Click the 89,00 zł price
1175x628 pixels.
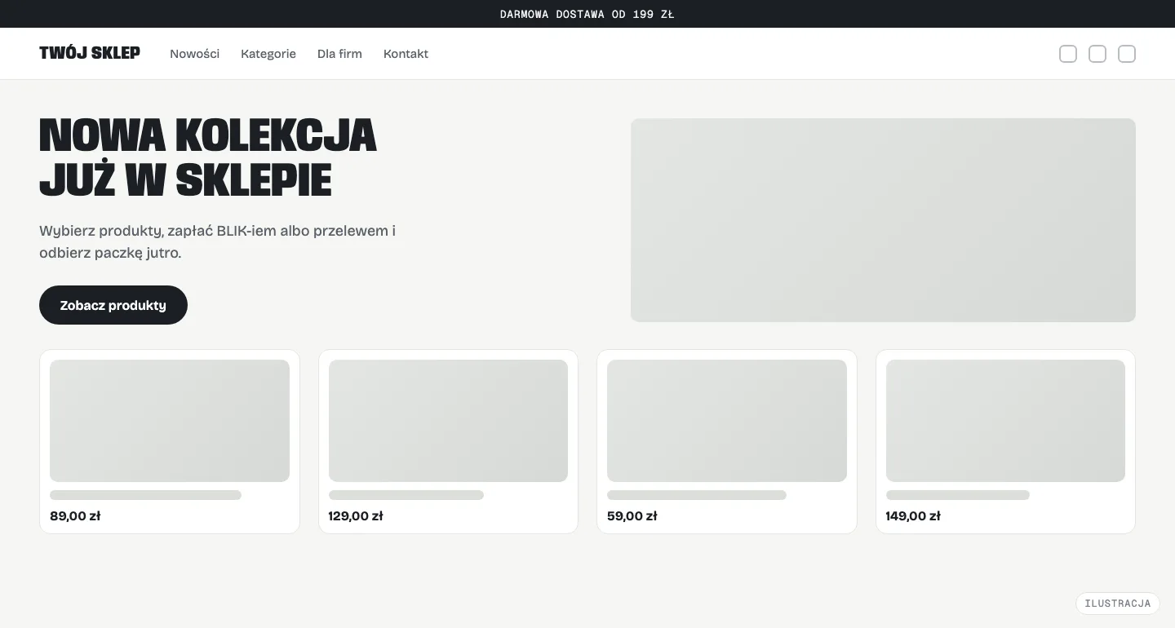pyautogui.click(x=75, y=516)
